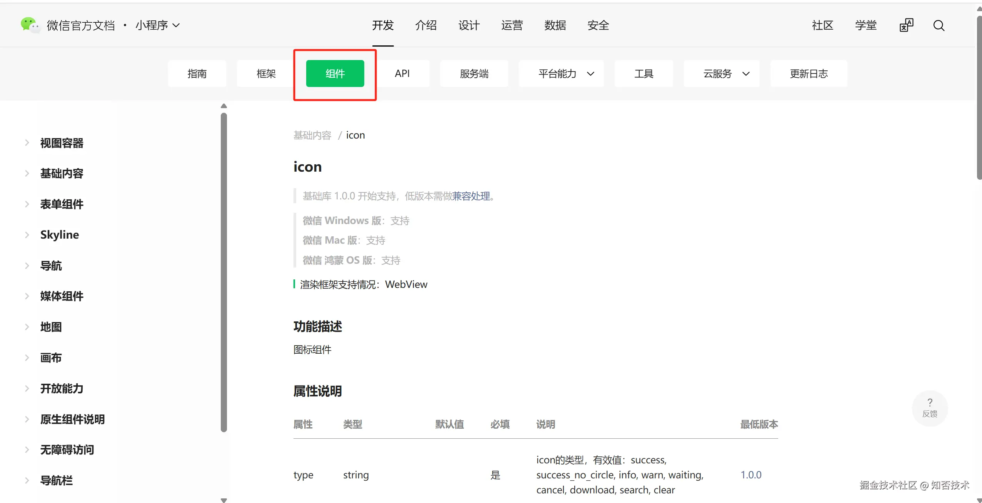
Task: Expand 媒体组件 in sidebar
Action: (62, 296)
